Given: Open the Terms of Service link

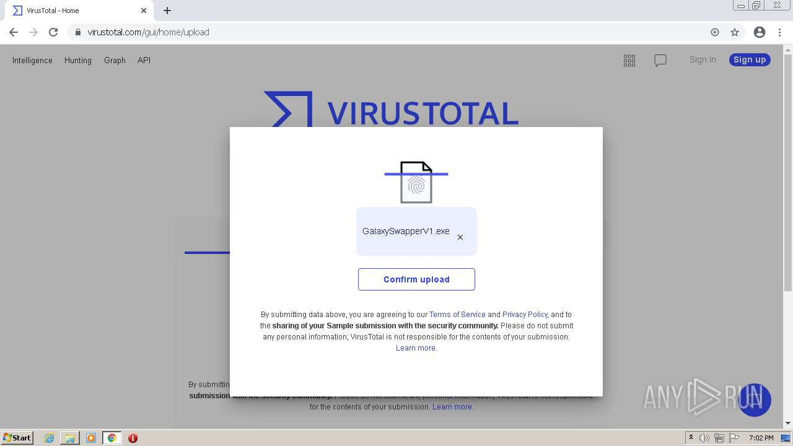Looking at the screenshot, I should point(457,315).
